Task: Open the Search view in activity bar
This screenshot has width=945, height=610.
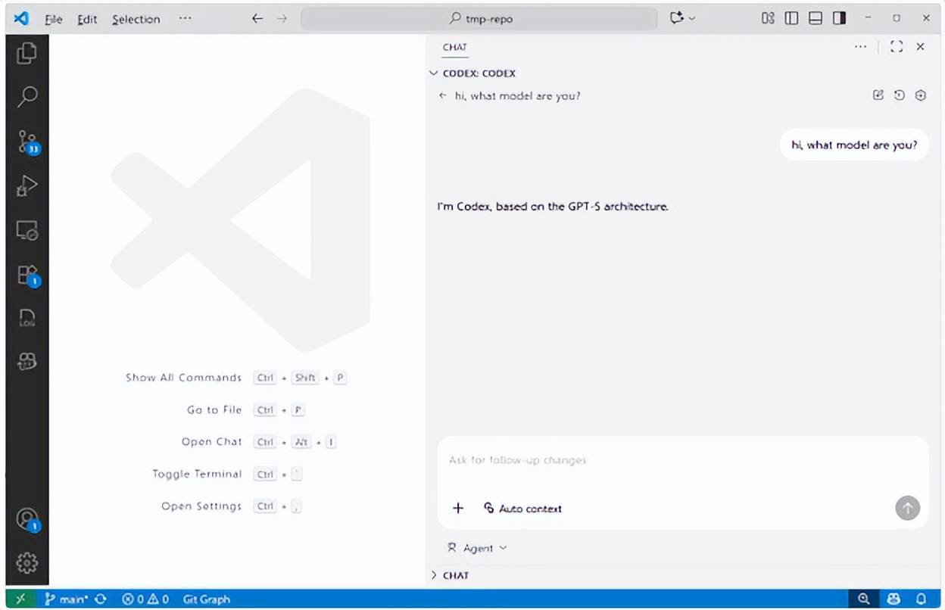Action: tap(27, 96)
